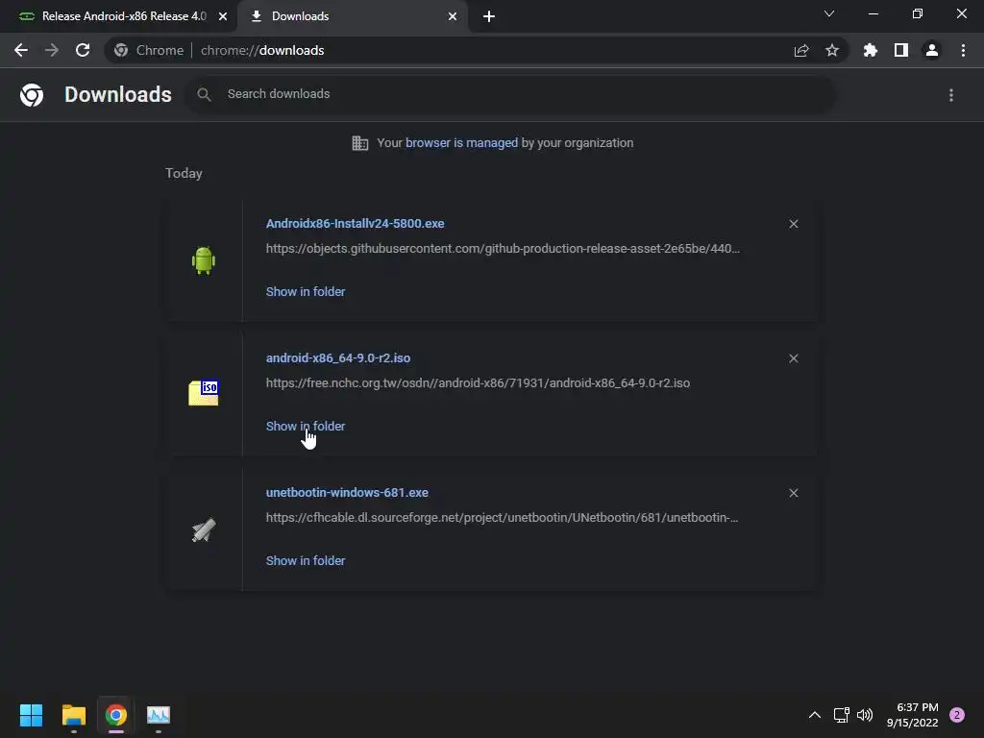Focus the Search downloads field
The height and width of the screenshot is (738, 984).
[x=509, y=95]
